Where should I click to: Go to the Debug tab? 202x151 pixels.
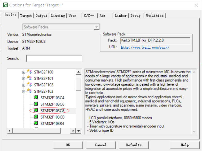click(x=136, y=16)
